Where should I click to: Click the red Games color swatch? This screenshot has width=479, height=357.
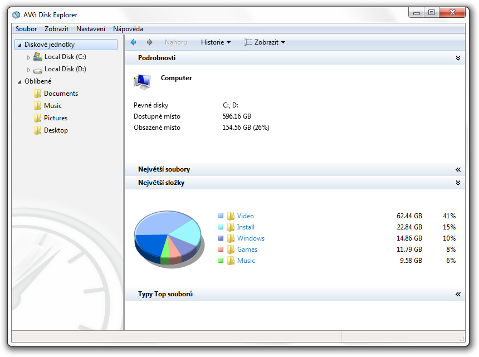click(221, 250)
